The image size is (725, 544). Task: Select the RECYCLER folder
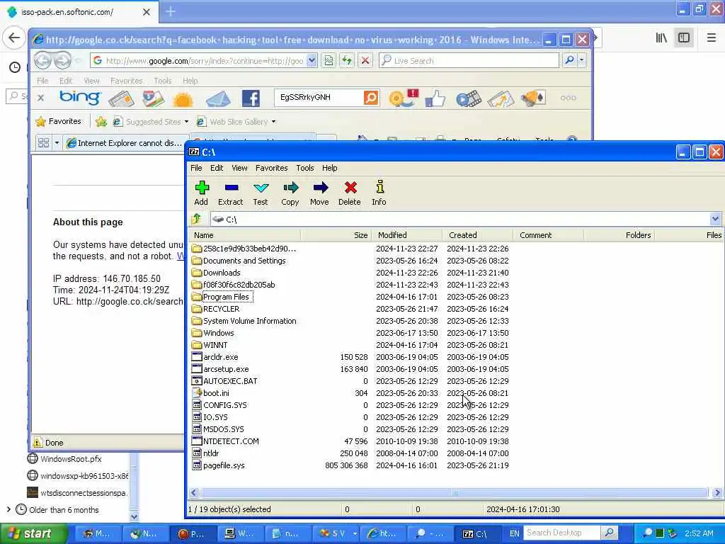221,309
